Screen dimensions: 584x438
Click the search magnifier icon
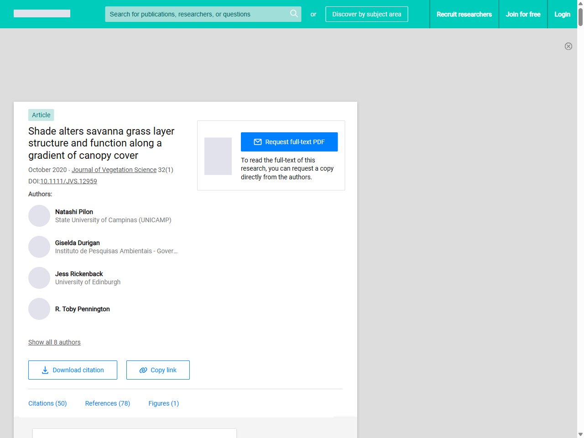(x=294, y=14)
